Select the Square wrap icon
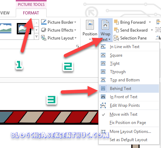 point(103,55)
